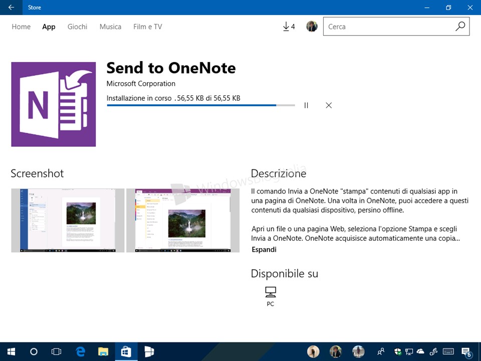Click the "Installazione in corso" status text

pos(139,98)
